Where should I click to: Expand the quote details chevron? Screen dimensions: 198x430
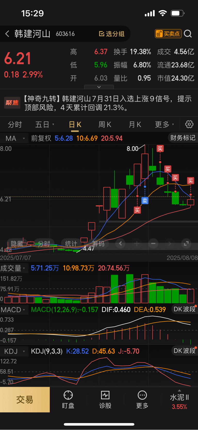pos(99,87)
